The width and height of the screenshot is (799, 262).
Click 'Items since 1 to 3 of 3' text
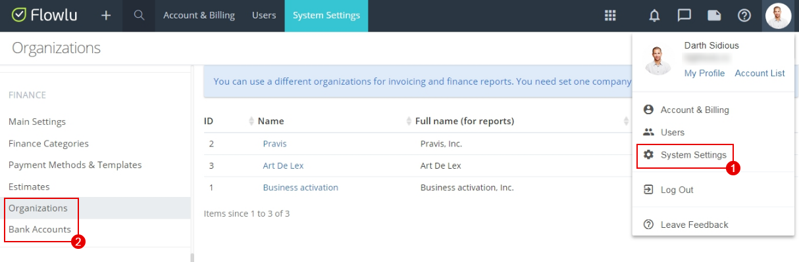(247, 213)
